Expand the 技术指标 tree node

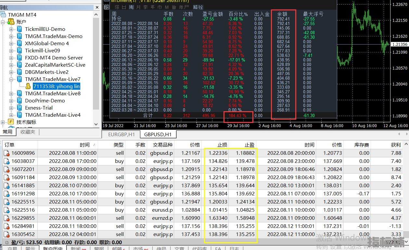coord(3,122)
